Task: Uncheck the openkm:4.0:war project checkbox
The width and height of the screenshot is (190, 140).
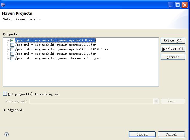Action: [x=12, y=40]
